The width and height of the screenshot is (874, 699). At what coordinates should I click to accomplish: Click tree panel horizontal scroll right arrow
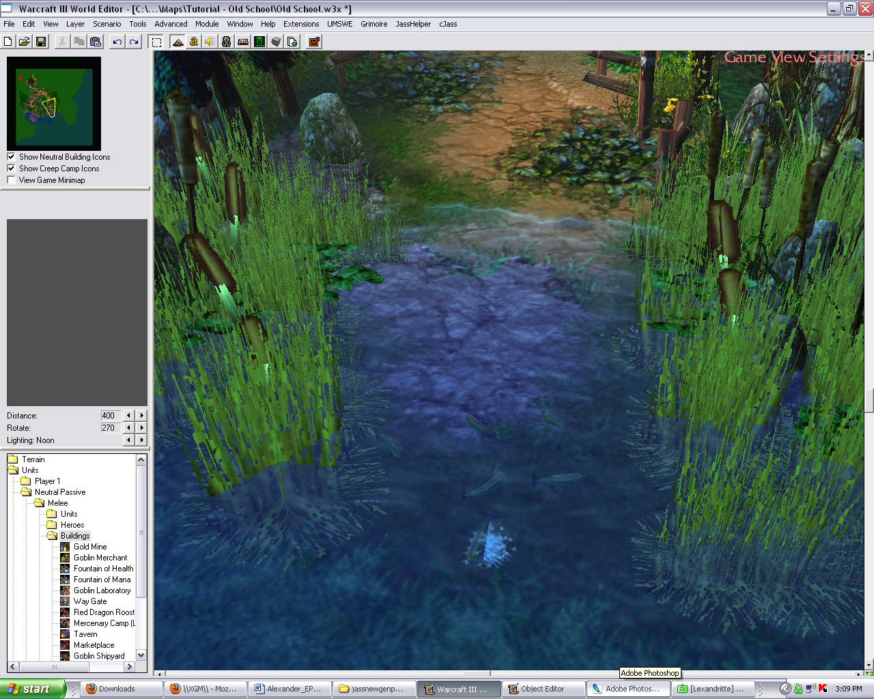(x=129, y=666)
